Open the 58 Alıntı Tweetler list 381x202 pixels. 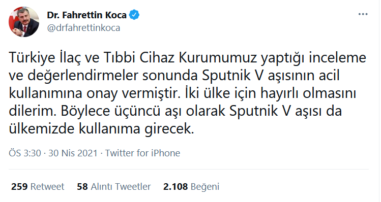click(x=114, y=186)
